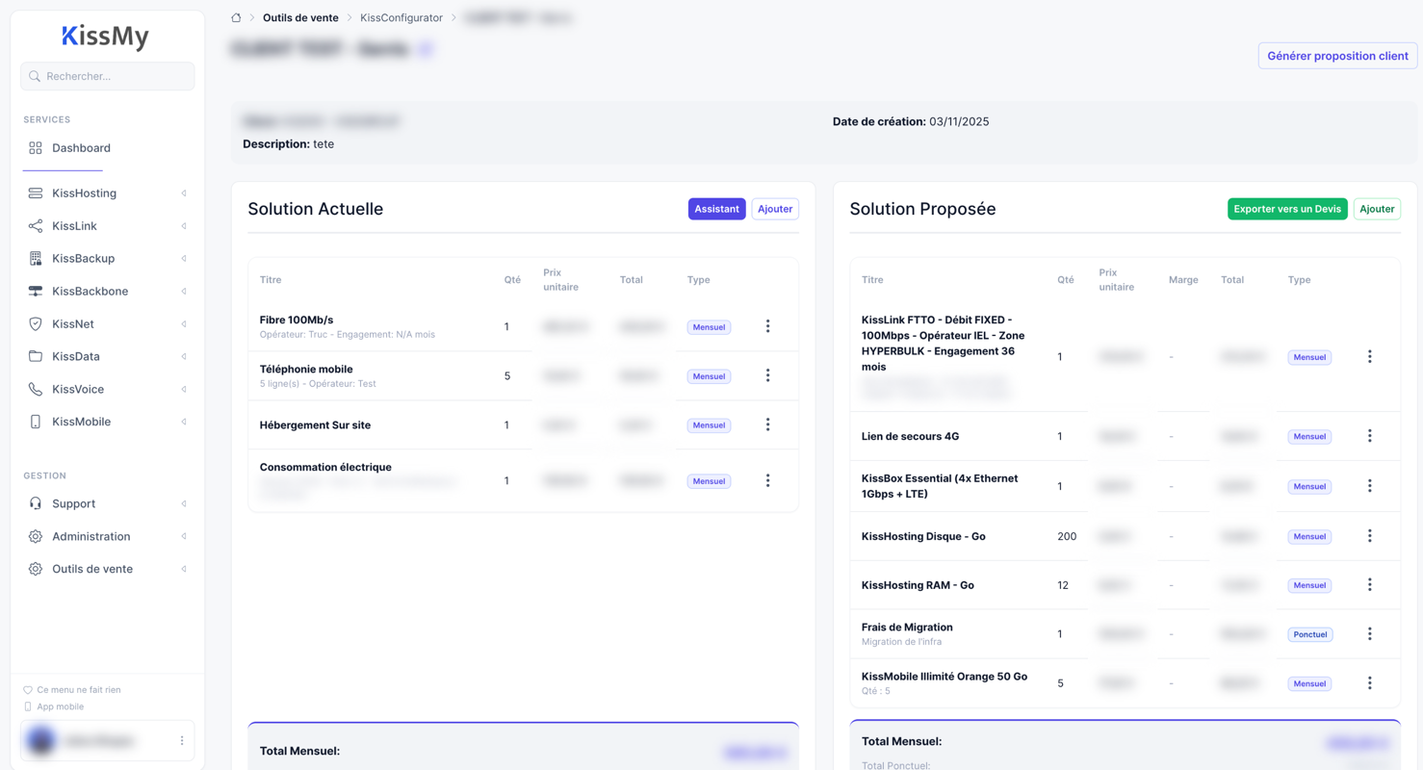
Task: Expand the KissHosting submenu arrow
Action: pyautogui.click(x=184, y=193)
